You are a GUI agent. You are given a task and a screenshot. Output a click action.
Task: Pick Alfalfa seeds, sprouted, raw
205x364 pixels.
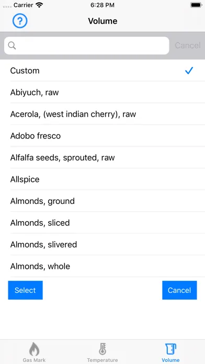[102, 157]
